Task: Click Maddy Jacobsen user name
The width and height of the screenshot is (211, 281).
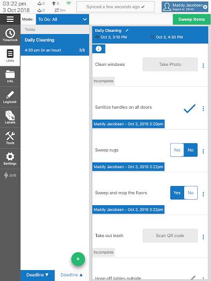Action: (x=188, y=5)
